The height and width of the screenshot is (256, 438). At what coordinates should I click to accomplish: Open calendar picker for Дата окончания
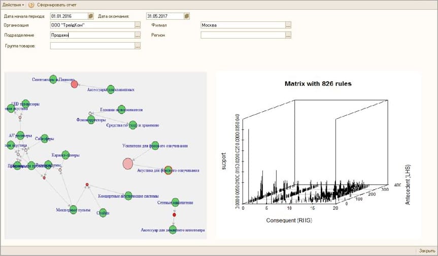(x=187, y=16)
